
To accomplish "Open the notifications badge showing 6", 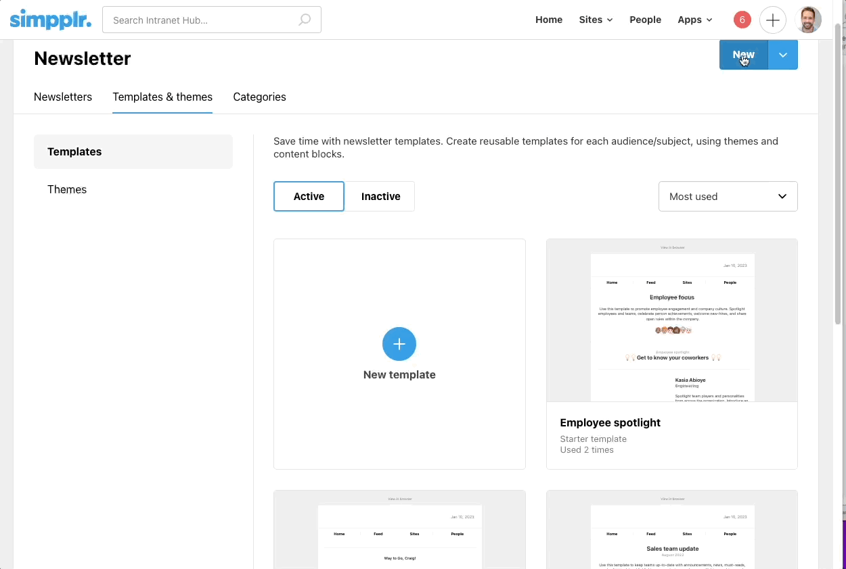I will click(x=742, y=20).
